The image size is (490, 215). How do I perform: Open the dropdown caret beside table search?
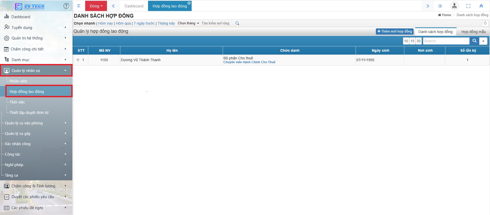tap(483, 41)
